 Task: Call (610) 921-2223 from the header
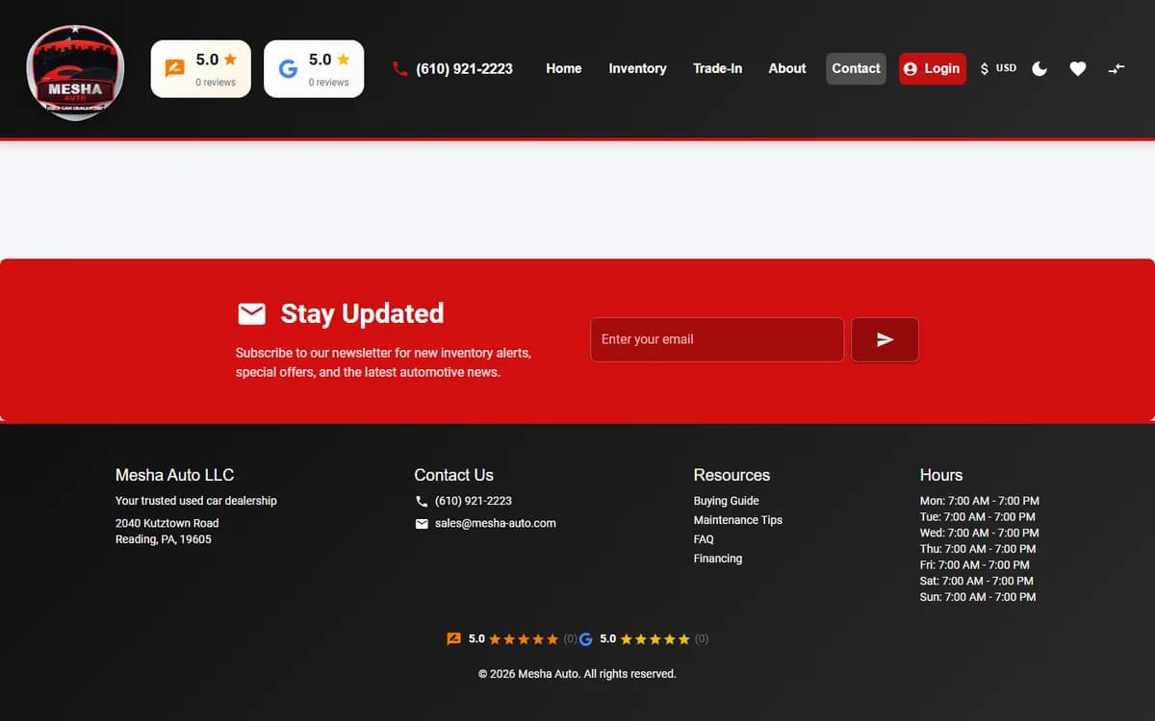coord(464,68)
